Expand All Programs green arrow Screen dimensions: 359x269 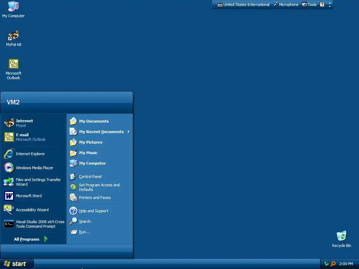tap(46, 239)
